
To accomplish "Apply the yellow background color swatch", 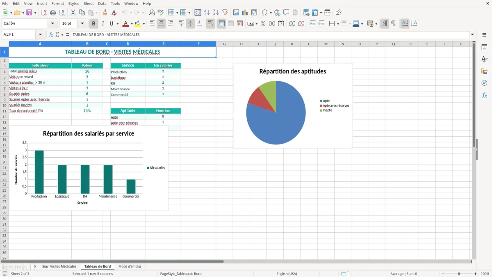I will point(138,24).
